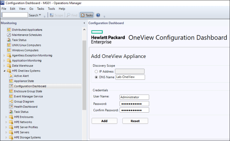Click the User Name input field
This screenshot has width=230, height=141.
coord(134,97)
